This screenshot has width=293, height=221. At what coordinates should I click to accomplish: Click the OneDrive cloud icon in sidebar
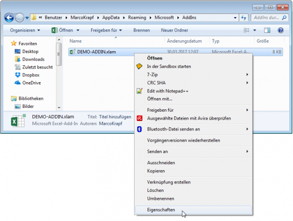(x=18, y=83)
